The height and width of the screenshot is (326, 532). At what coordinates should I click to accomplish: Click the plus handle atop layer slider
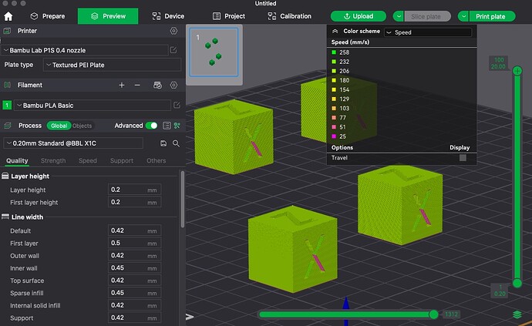click(517, 71)
